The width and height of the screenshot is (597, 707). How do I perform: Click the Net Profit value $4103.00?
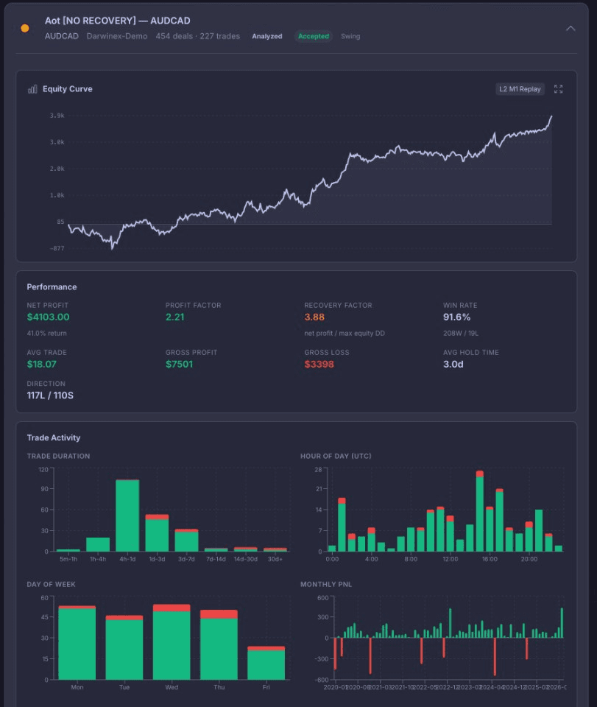[x=48, y=317]
